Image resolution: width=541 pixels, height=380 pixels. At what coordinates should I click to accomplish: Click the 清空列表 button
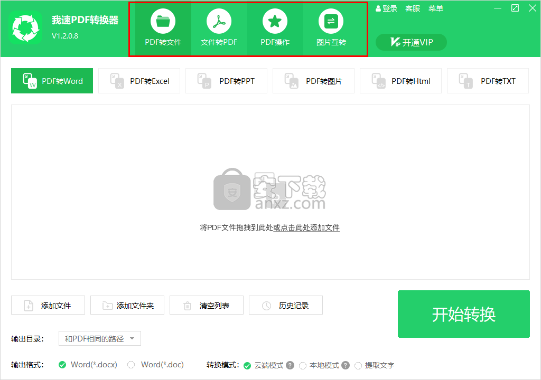[x=207, y=305]
